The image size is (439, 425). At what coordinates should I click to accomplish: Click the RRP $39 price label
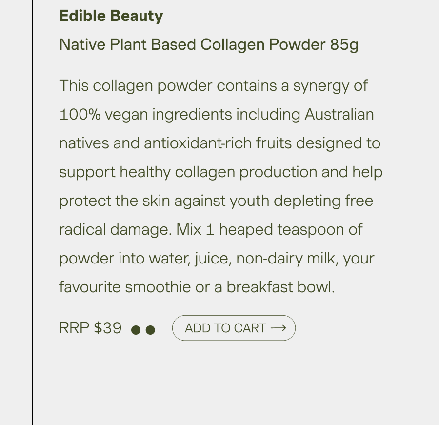pyautogui.click(x=90, y=328)
